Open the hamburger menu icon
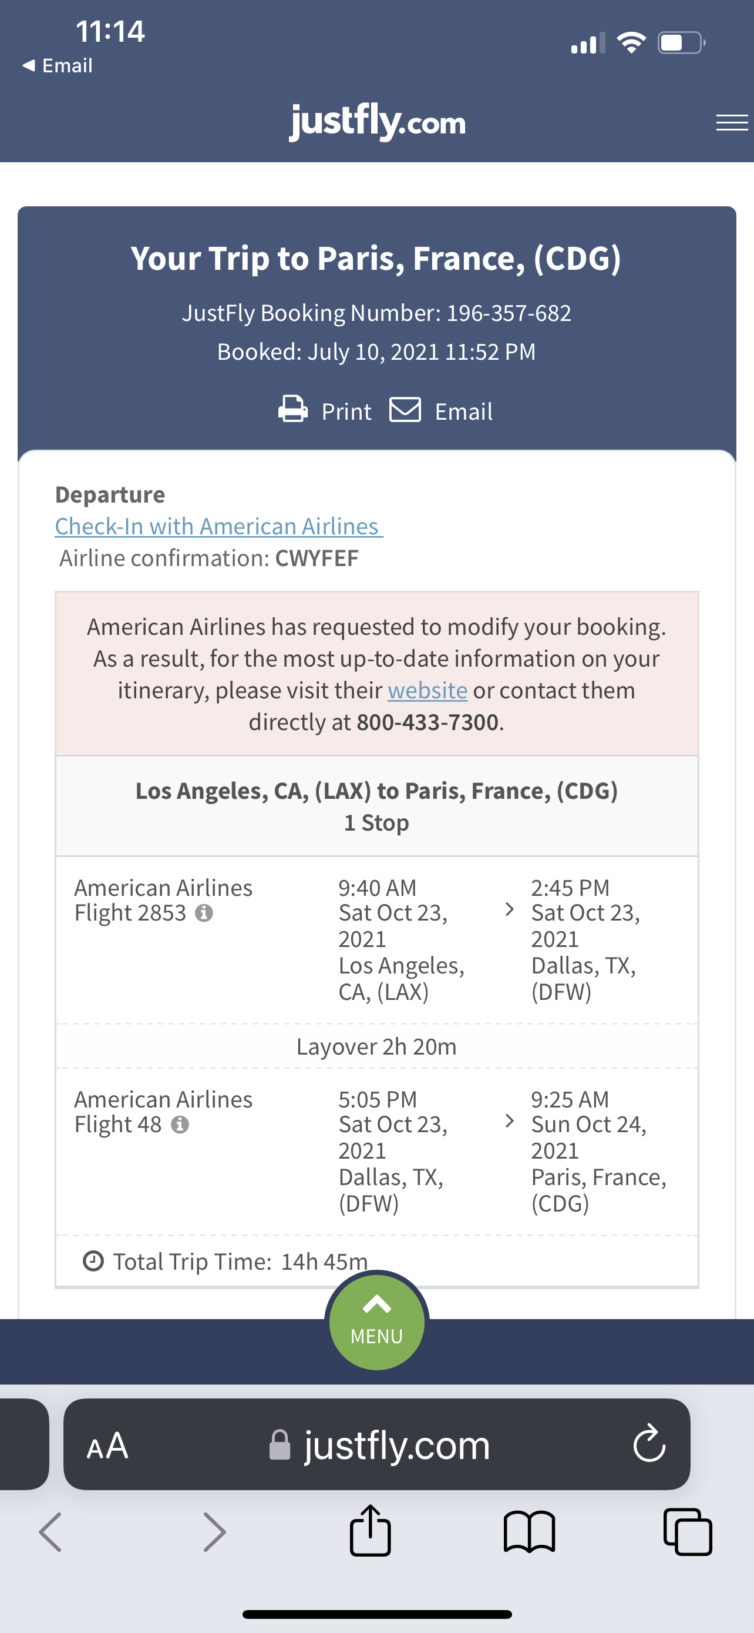Viewport: 754px width, 1633px height. click(x=731, y=122)
